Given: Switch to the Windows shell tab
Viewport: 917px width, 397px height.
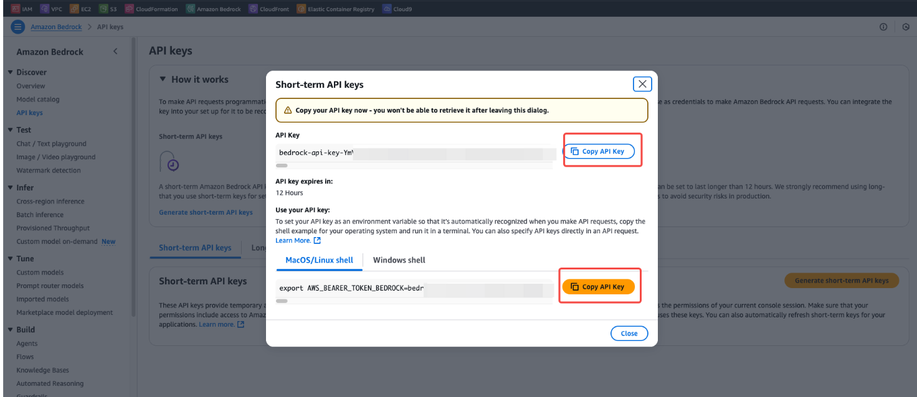Looking at the screenshot, I should (x=399, y=260).
